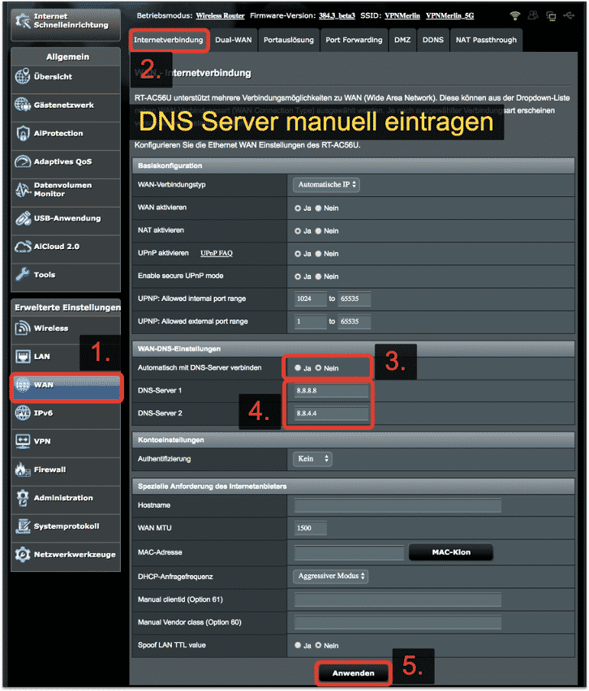
Task: Set Enable secure UPnP mode to Ja
Action: pyautogui.click(x=298, y=277)
